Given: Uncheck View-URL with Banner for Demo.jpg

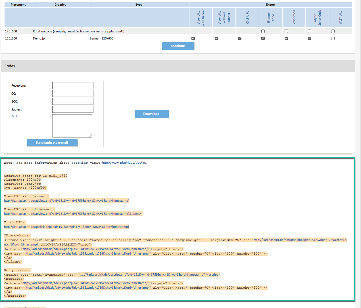Looking at the screenshot, I should pyautogui.click(x=193, y=38).
